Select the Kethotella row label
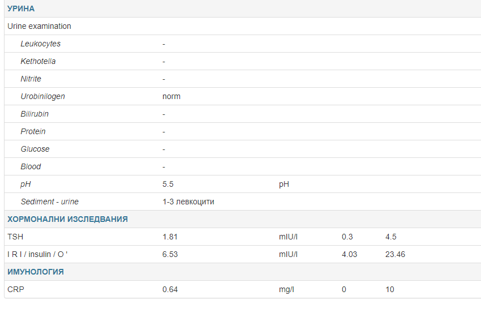 point(38,61)
